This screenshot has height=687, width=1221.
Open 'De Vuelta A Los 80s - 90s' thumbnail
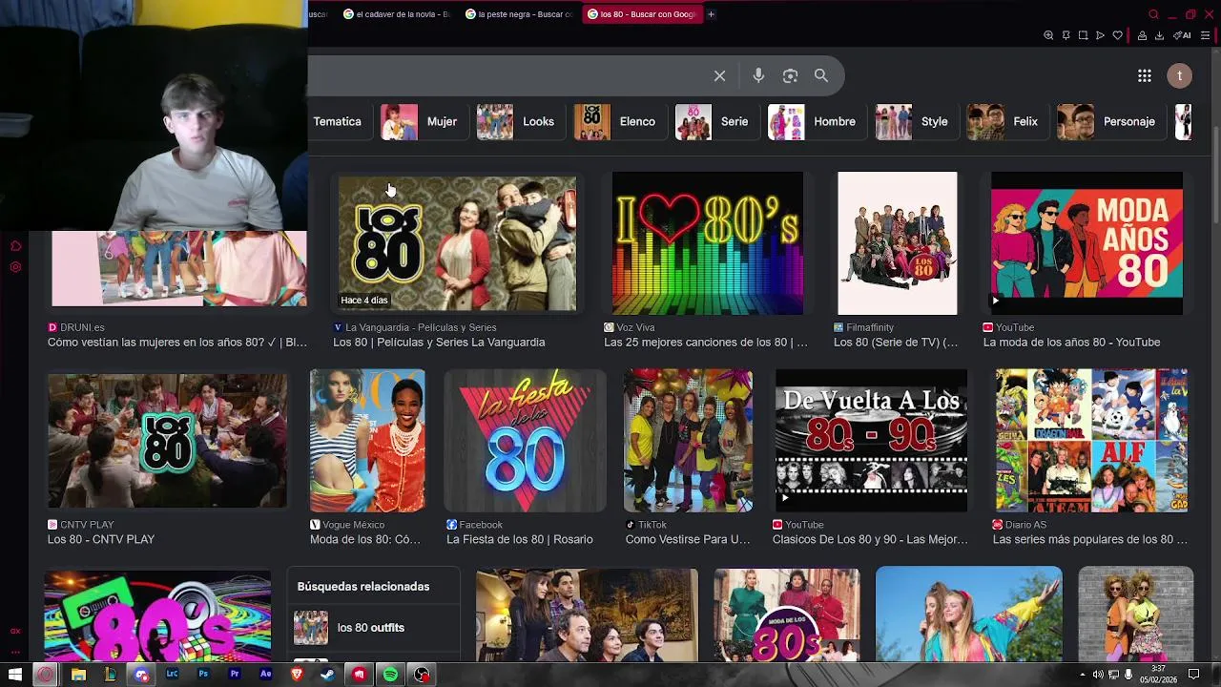[871, 441]
